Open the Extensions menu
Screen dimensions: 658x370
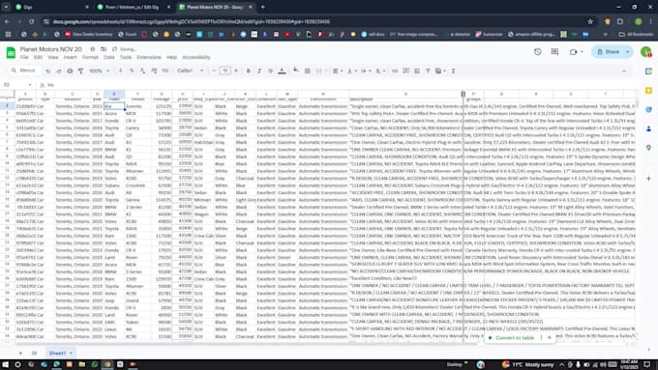pyautogui.click(x=149, y=57)
